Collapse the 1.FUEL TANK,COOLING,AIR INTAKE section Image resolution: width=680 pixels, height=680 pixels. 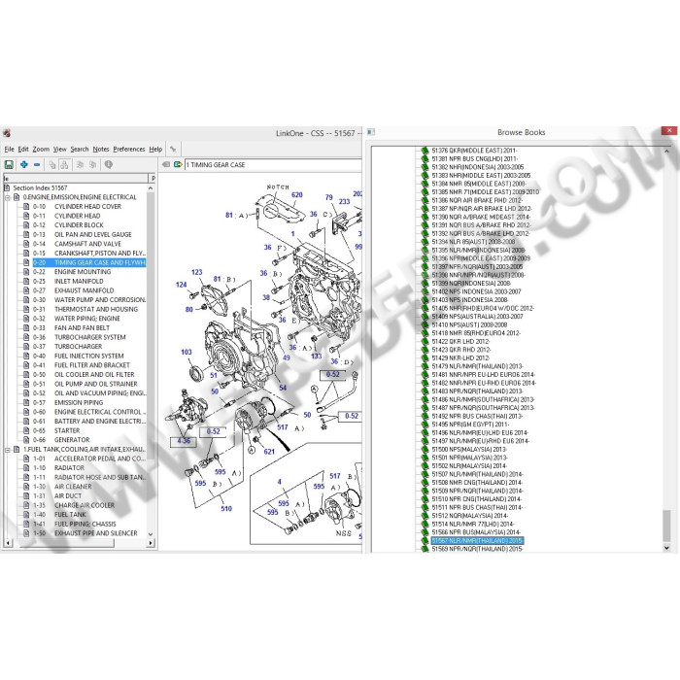pyautogui.click(x=8, y=450)
